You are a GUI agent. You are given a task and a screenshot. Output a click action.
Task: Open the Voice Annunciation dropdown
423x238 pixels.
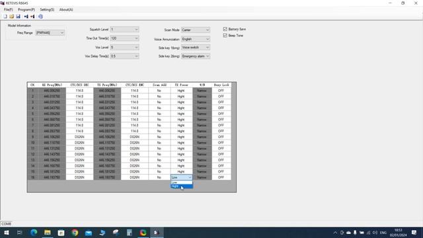tap(196, 39)
